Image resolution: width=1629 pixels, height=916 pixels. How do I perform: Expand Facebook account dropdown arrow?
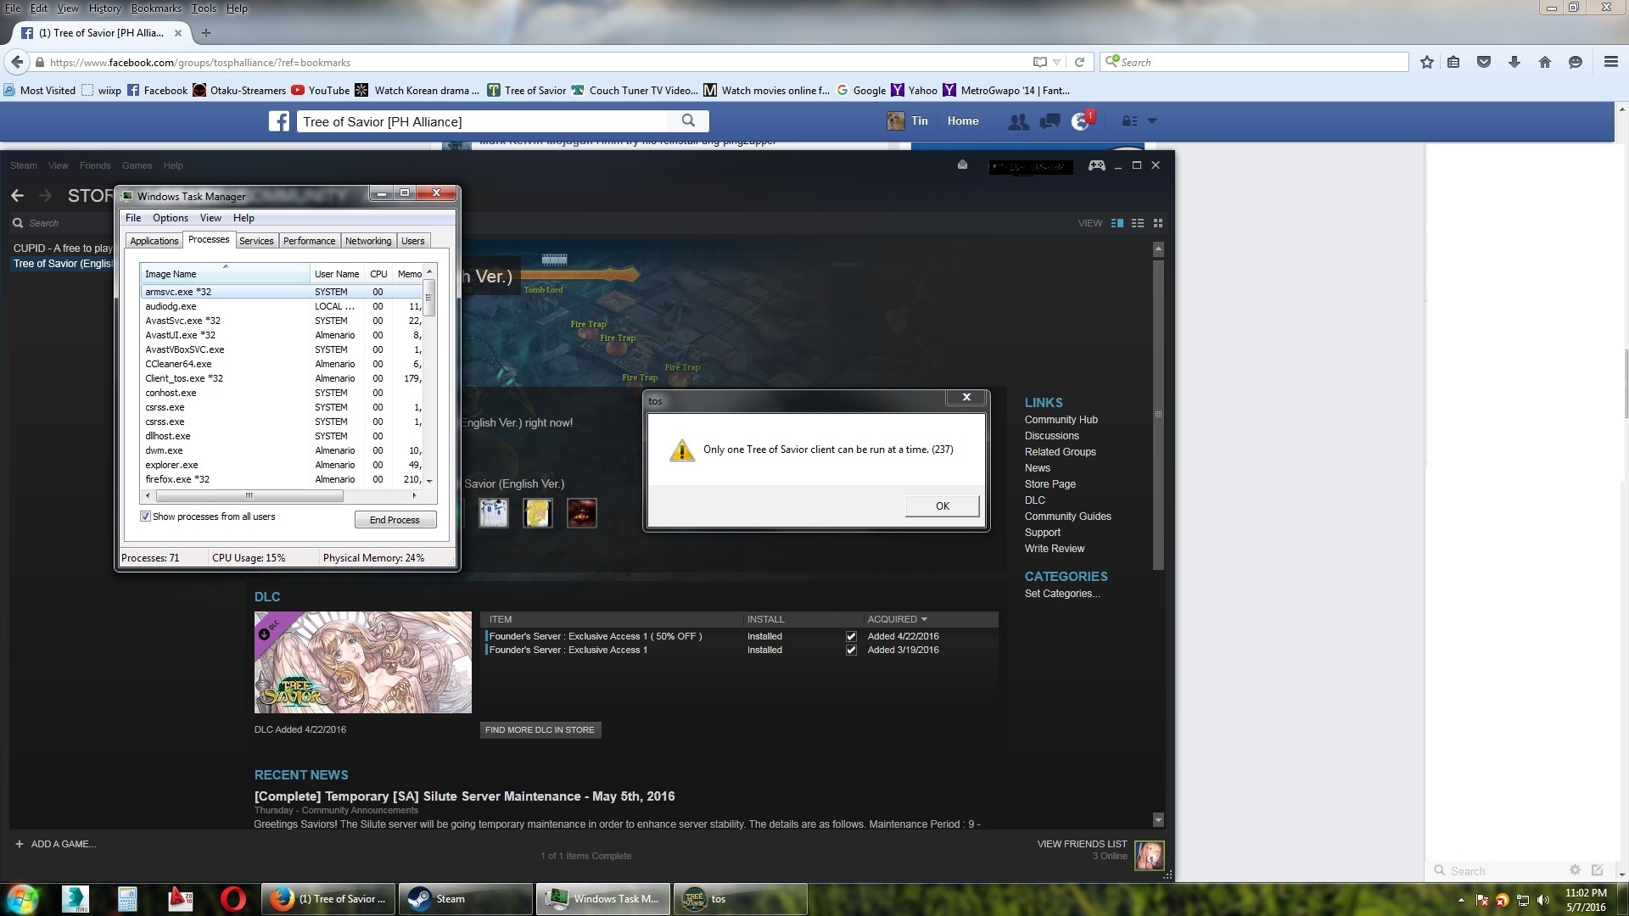click(x=1152, y=121)
